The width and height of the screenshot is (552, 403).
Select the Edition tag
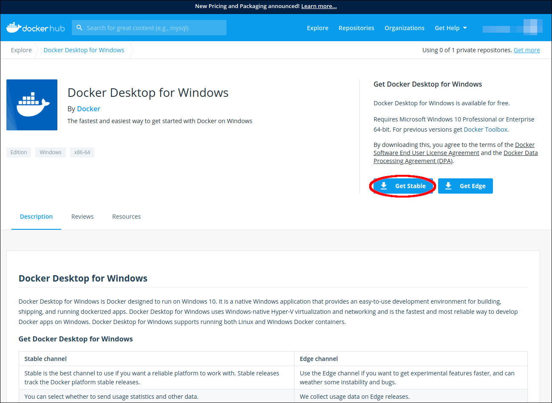tap(19, 152)
